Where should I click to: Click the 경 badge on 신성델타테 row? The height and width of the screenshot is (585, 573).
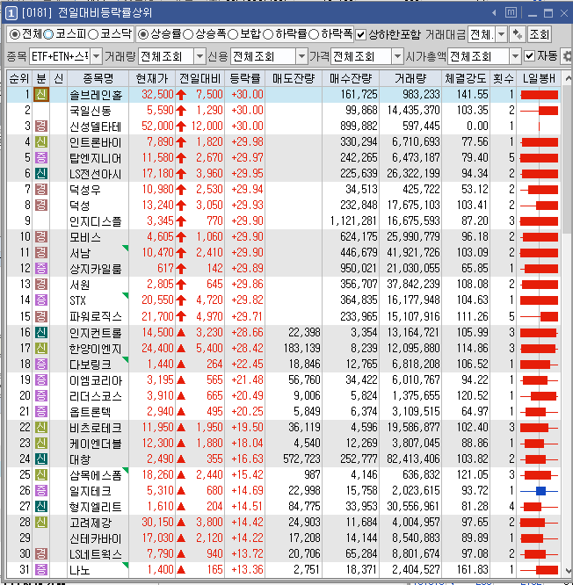click(41, 126)
